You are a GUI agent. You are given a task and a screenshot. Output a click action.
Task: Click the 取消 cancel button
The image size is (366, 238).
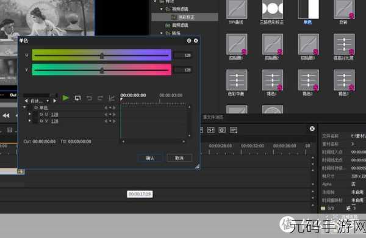(x=179, y=158)
